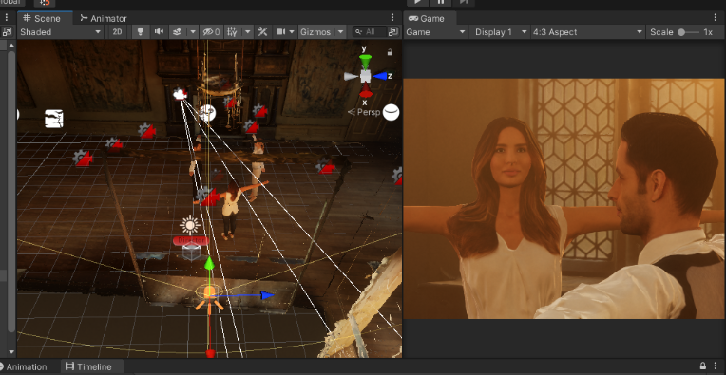The image size is (726, 375).
Task: Click the window icon left of Shaded
Action: (x=7, y=32)
